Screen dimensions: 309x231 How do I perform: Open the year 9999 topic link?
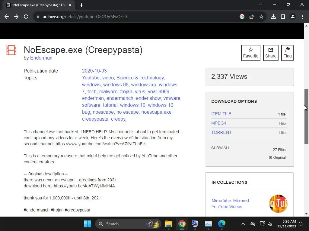(158, 91)
